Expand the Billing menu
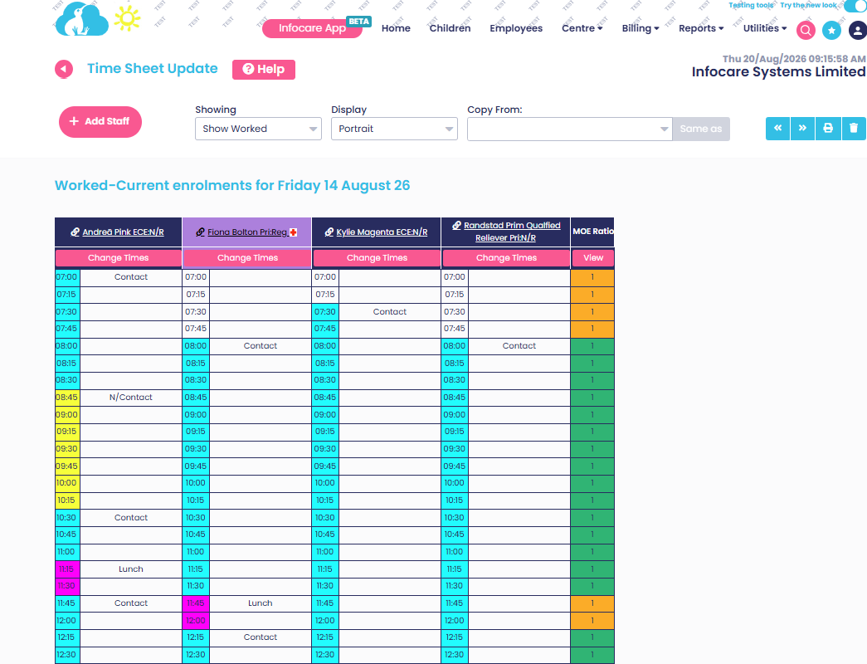Image resolution: width=867 pixels, height=664 pixels. (641, 28)
